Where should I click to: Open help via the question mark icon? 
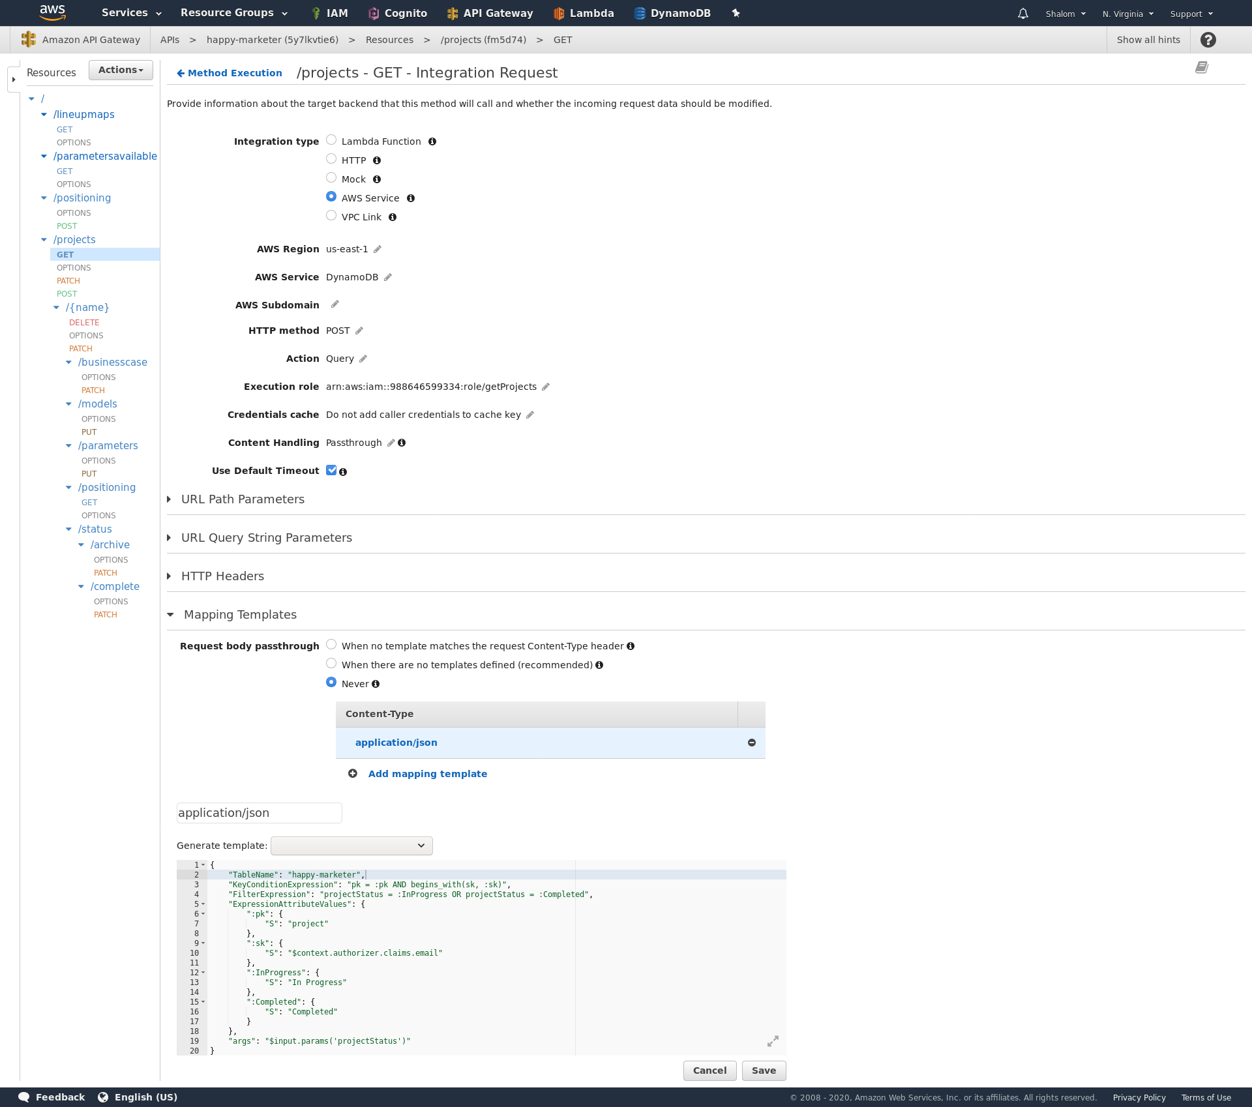click(1208, 40)
